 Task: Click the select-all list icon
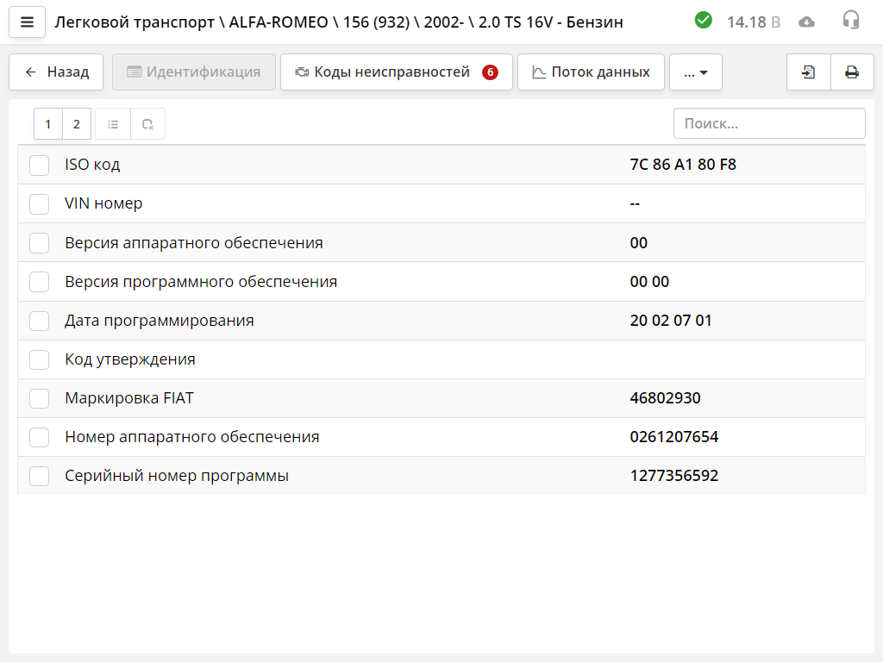pos(113,124)
